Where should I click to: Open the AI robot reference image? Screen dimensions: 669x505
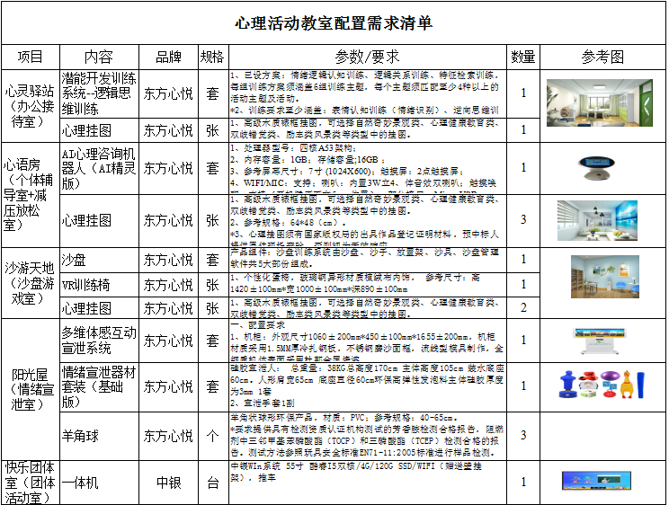(598, 168)
